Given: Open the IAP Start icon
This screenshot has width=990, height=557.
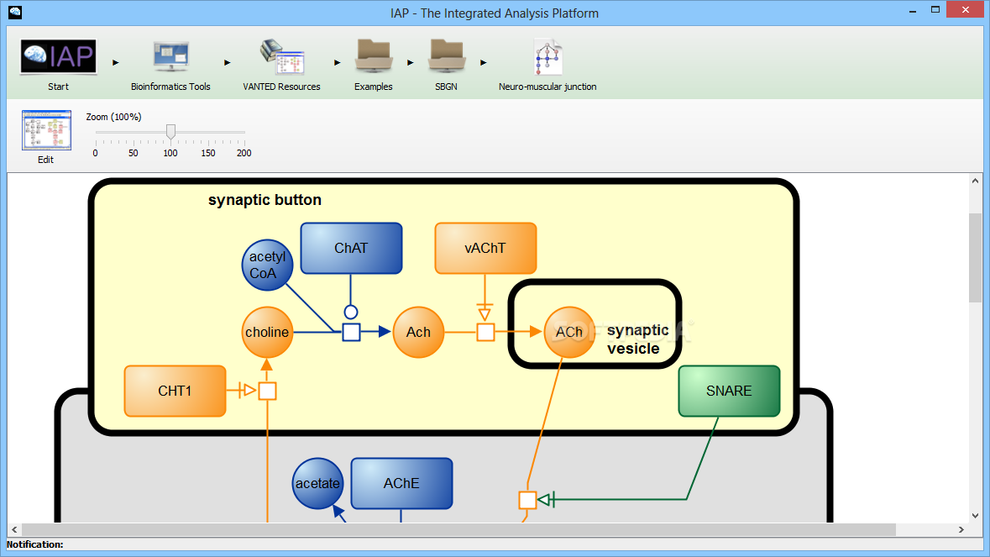Looking at the screenshot, I should [58, 57].
